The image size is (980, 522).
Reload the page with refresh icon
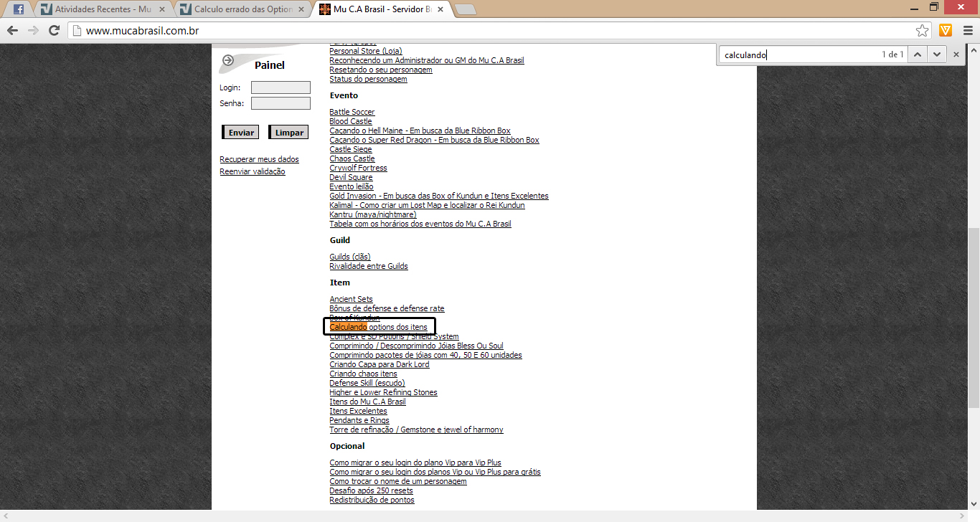(54, 31)
